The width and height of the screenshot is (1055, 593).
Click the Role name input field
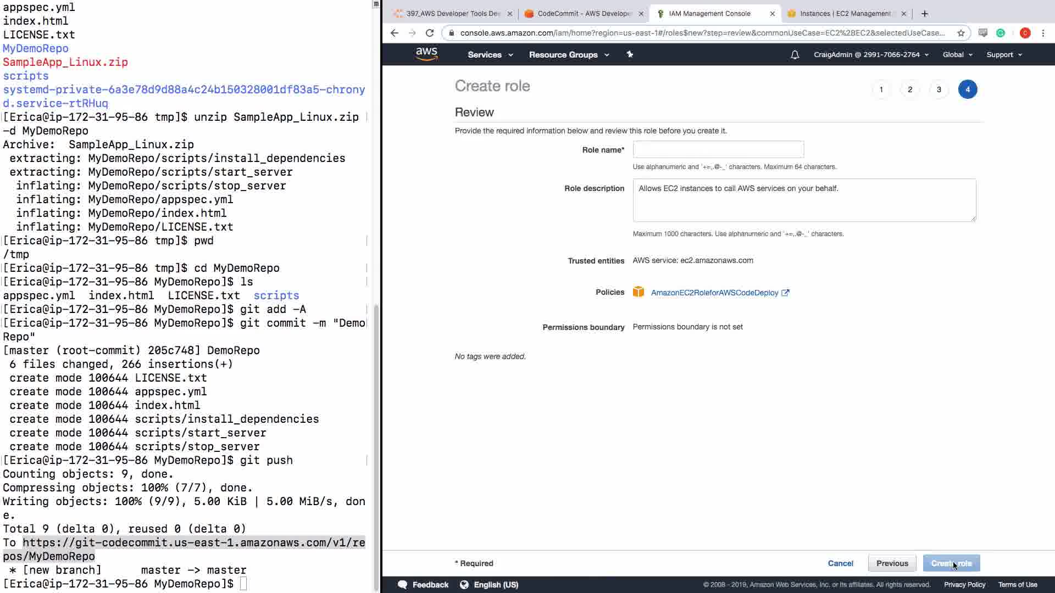coord(718,149)
